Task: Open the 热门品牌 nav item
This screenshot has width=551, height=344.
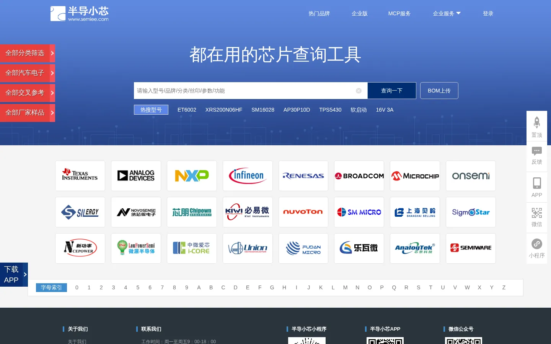Action: tap(319, 13)
